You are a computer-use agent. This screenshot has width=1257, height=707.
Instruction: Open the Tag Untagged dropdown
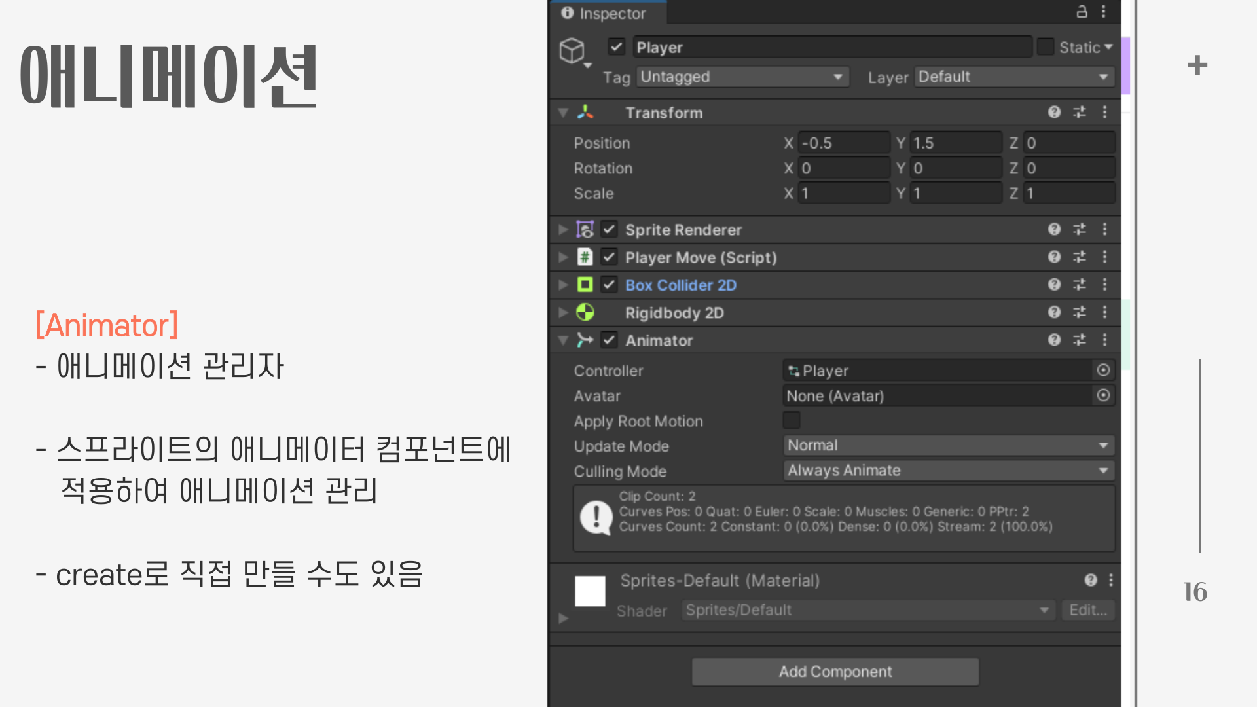point(742,77)
